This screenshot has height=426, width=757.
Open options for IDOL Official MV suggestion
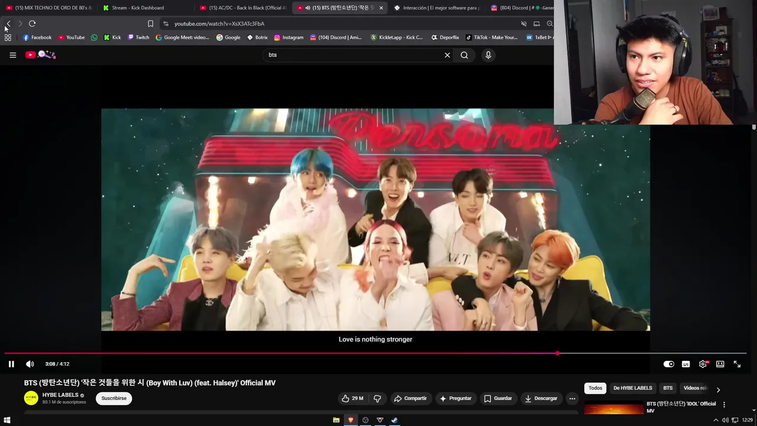tap(724, 405)
